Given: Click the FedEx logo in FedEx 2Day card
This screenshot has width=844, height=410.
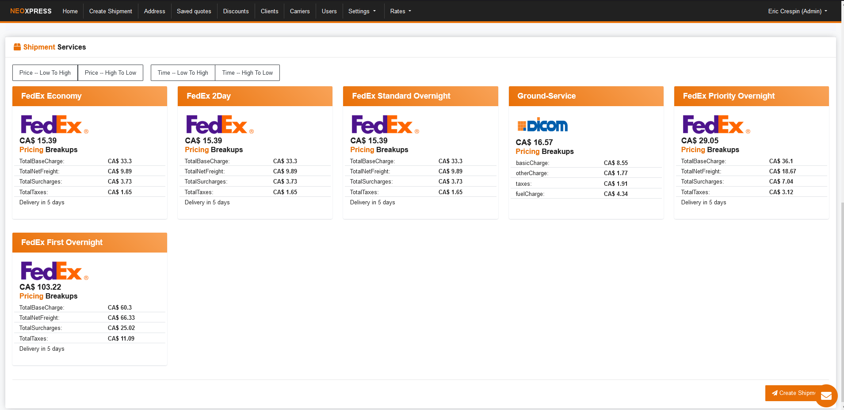Looking at the screenshot, I should click(x=219, y=124).
